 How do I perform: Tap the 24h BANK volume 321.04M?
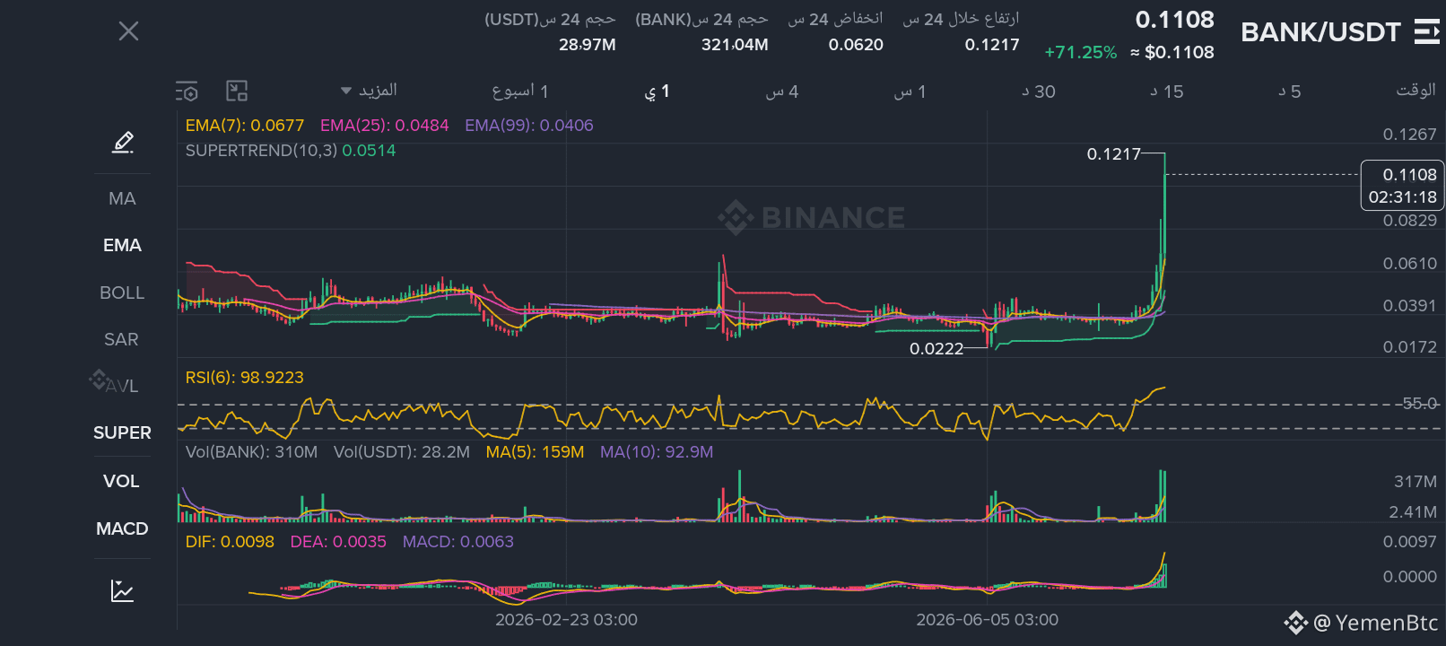coord(735,45)
